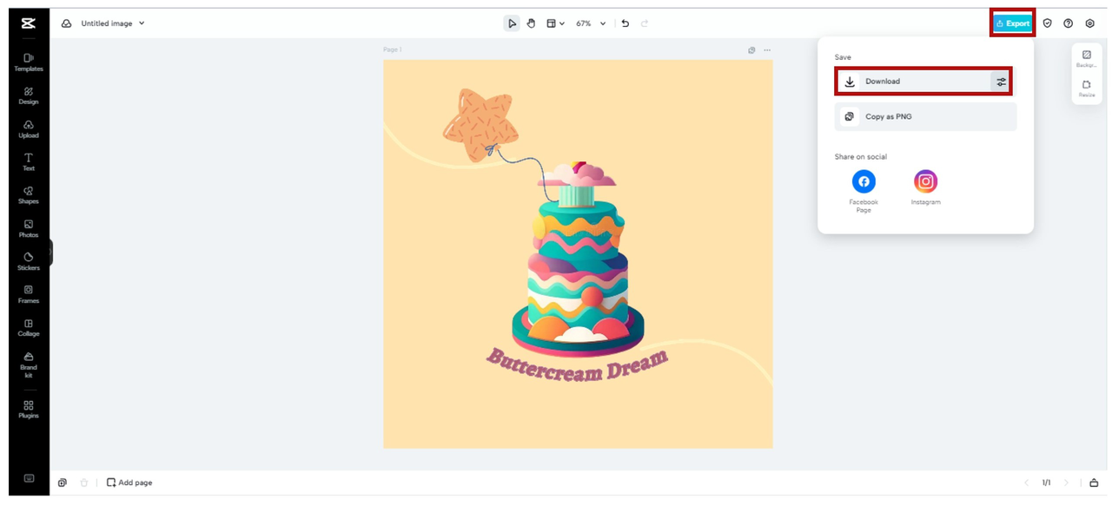The height and width of the screenshot is (505, 1112).
Task: Click the lock icon at bottom right
Action: coord(1094,482)
